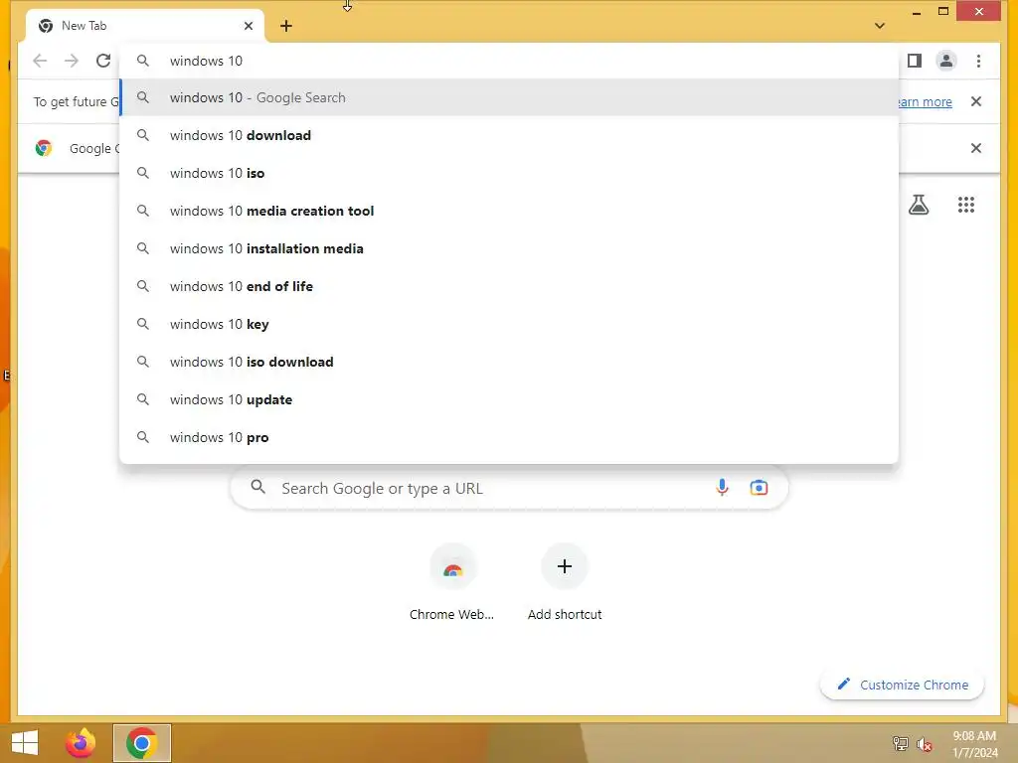Choose the 'windows 10 download' suggestion

pos(509,135)
